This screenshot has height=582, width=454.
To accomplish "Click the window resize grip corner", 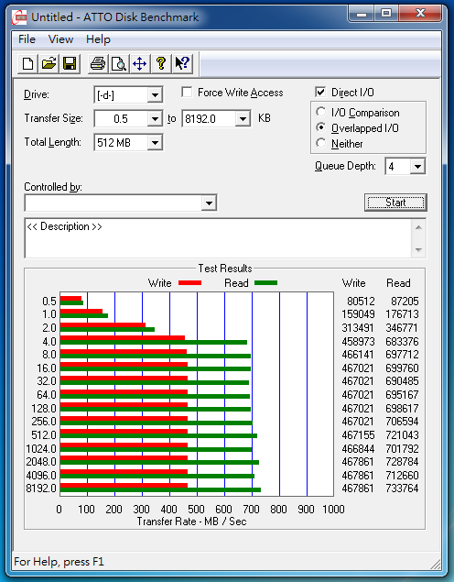I will [436, 564].
